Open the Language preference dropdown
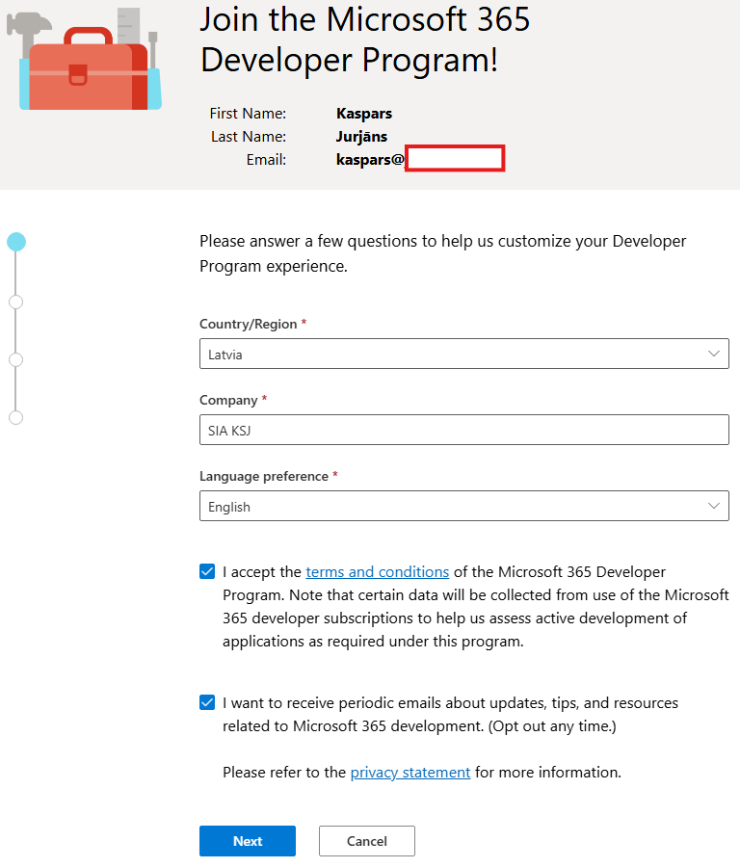The image size is (740, 868). pyautogui.click(x=464, y=506)
